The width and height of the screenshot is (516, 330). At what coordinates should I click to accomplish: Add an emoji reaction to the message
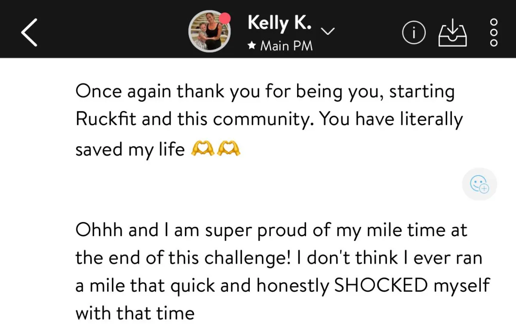click(x=479, y=185)
